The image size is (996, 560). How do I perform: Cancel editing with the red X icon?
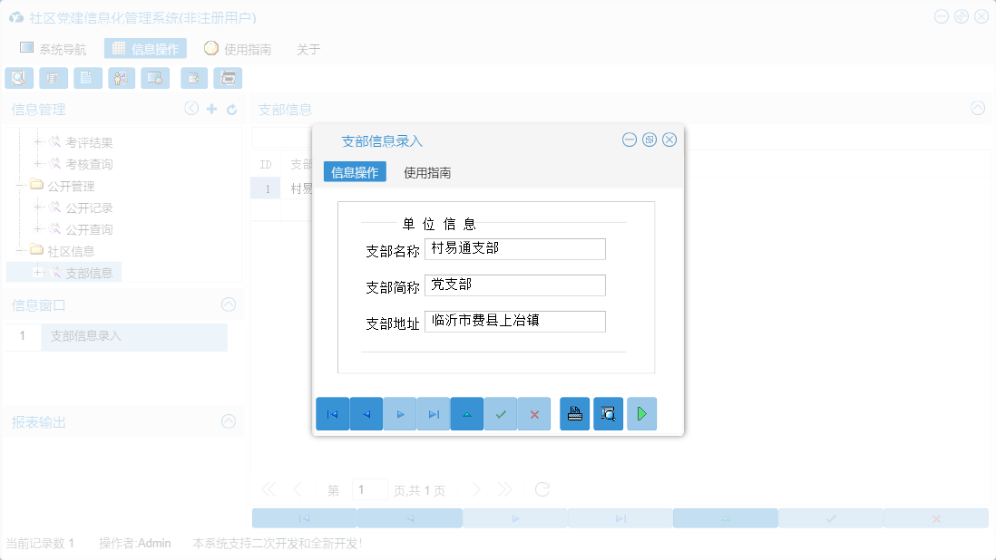(534, 413)
